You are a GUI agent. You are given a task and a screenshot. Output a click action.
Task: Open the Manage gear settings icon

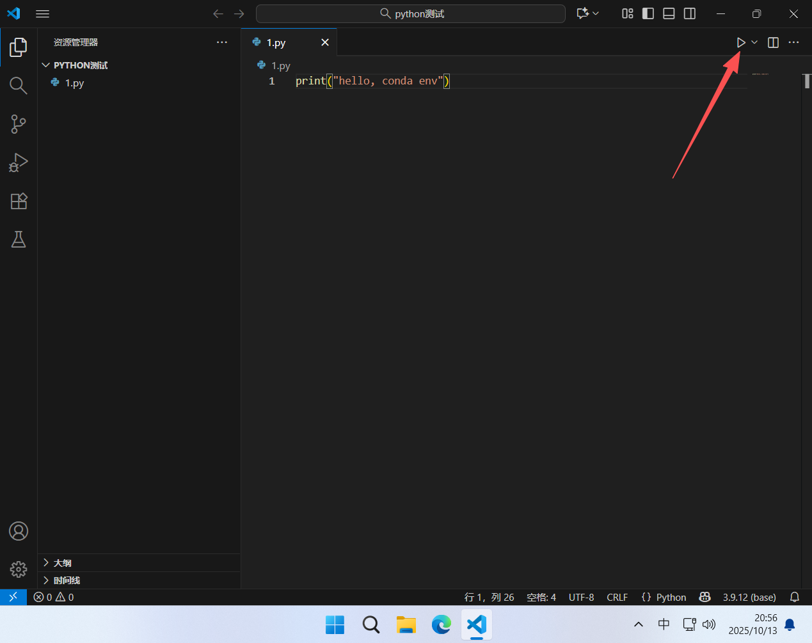(x=19, y=569)
